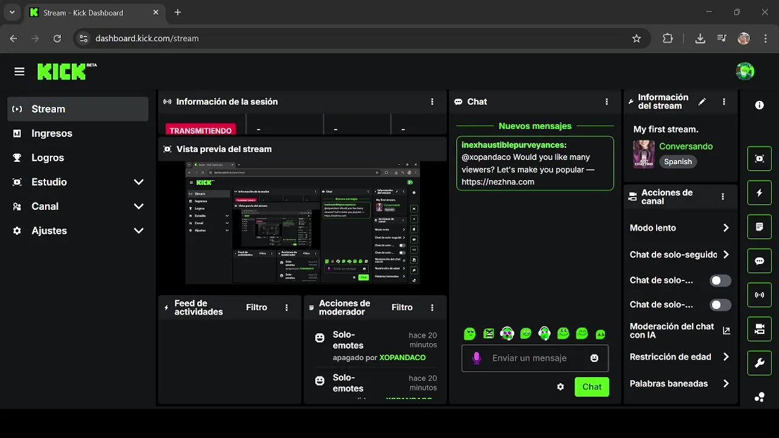779x438 pixels.
Task: Click the chat bubble widget icon in right sidebar
Action: [760, 261]
